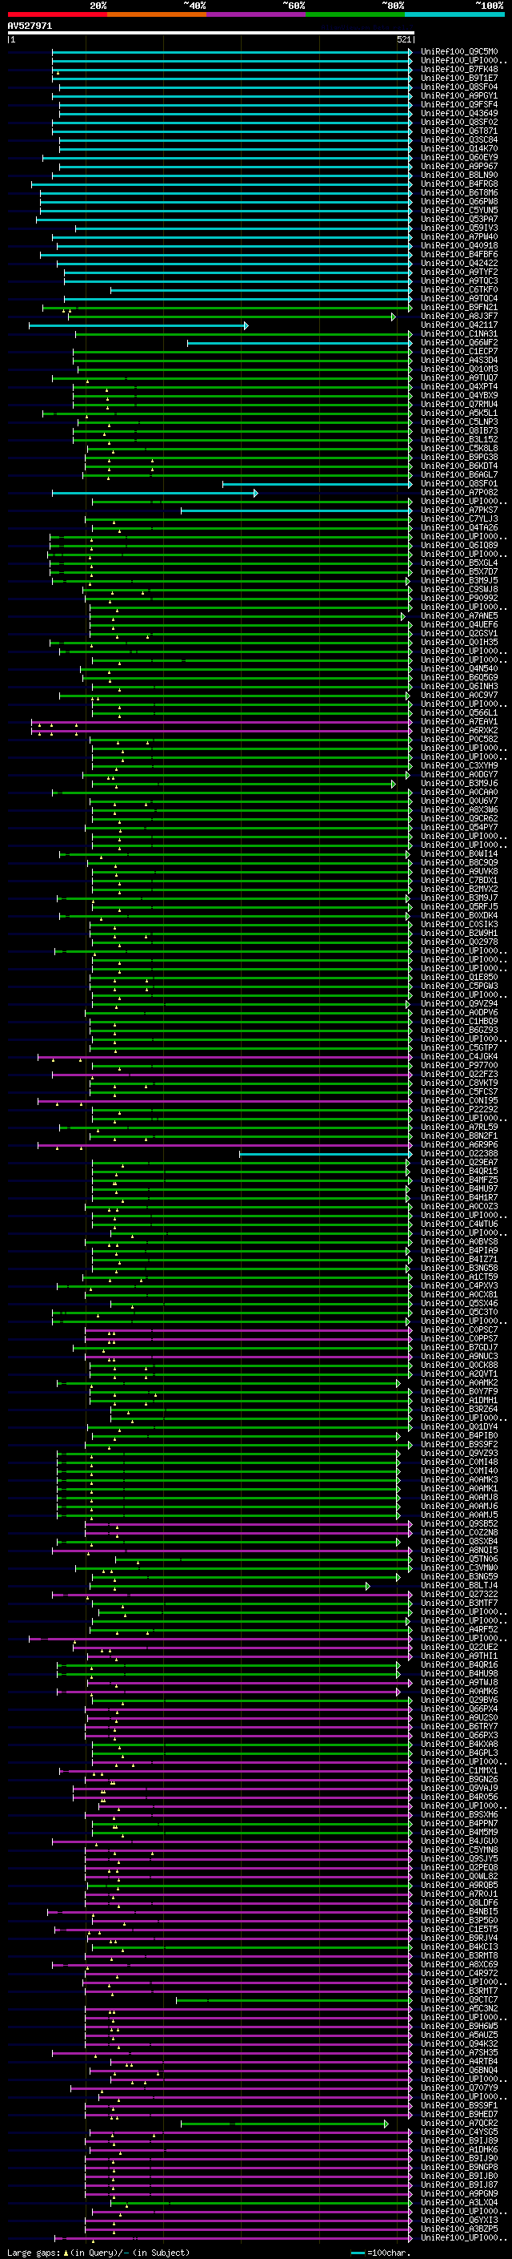Click the '=100char.' scale legend
The width and height of the screenshot is (512, 2259).
(x=381, y=2253)
